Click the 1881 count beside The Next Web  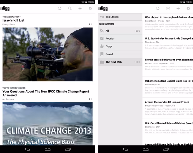(x=137, y=62)
